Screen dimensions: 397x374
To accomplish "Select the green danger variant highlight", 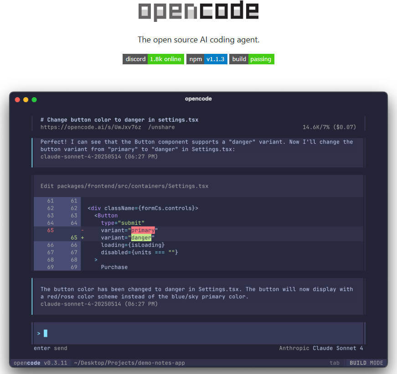I will click(x=141, y=238).
